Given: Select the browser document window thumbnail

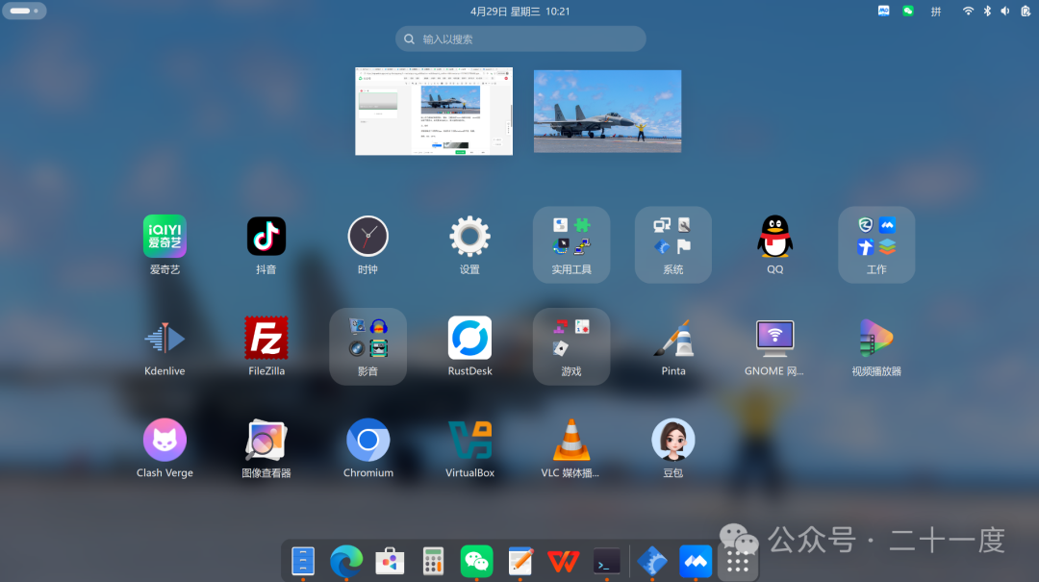Looking at the screenshot, I should coord(434,112).
